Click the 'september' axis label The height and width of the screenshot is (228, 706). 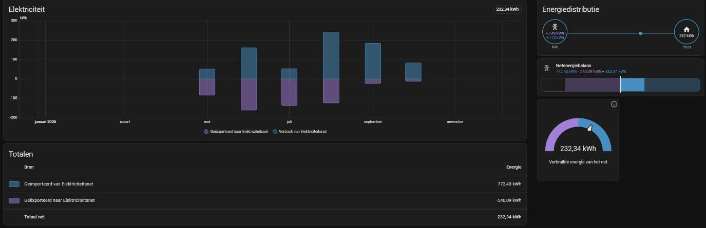(x=373, y=121)
